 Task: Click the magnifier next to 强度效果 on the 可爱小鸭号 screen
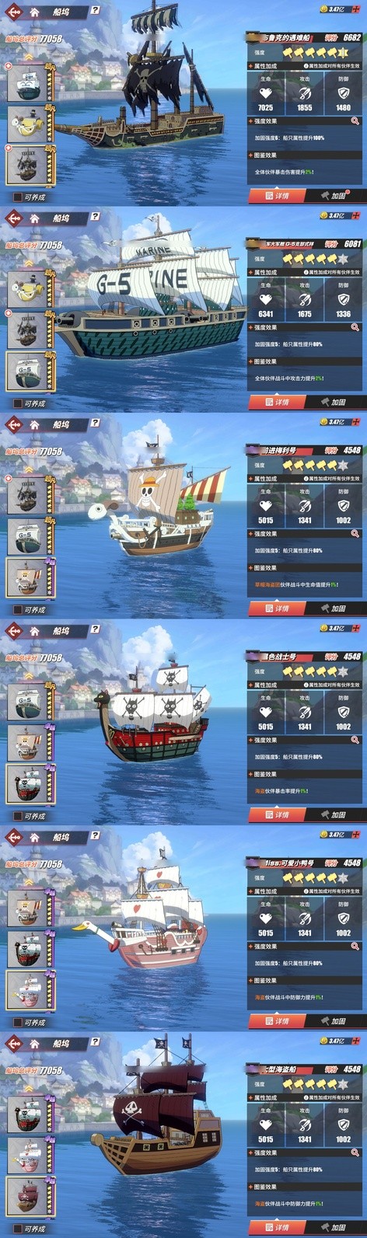(x=355, y=947)
